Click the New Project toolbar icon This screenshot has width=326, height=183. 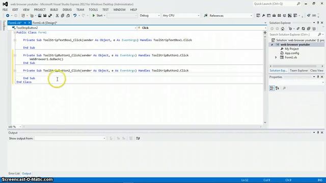click(23, 16)
